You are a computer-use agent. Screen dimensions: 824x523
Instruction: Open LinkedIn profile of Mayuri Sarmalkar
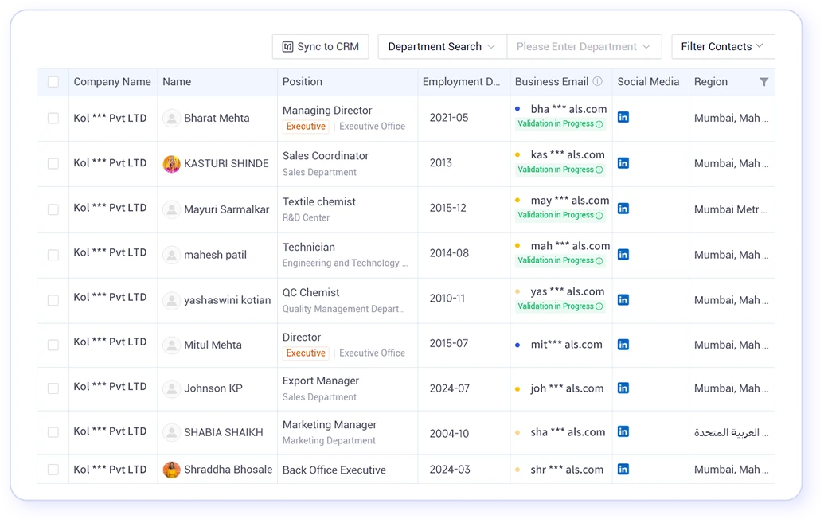[623, 208]
